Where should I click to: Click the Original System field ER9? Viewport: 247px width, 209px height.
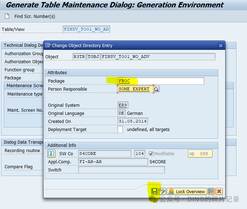pyautogui.click(x=123, y=105)
